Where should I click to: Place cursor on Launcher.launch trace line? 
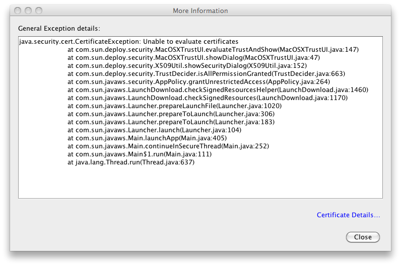click(154, 130)
